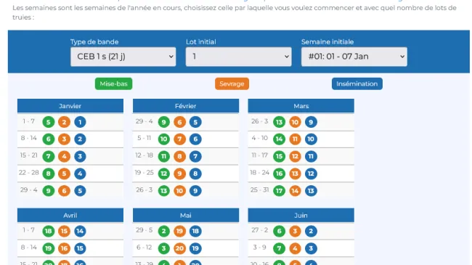
Task: Select the Juin month header
Action: click(x=301, y=216)
